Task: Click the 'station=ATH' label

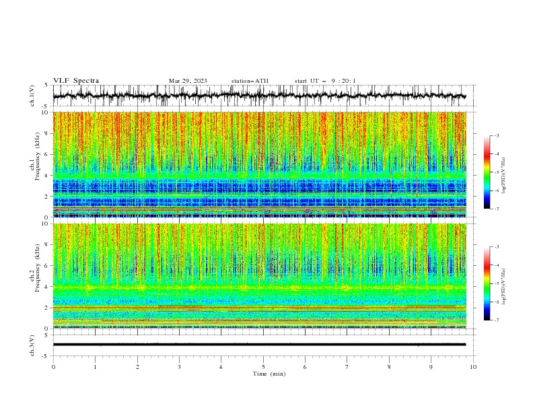Action: 250,81
